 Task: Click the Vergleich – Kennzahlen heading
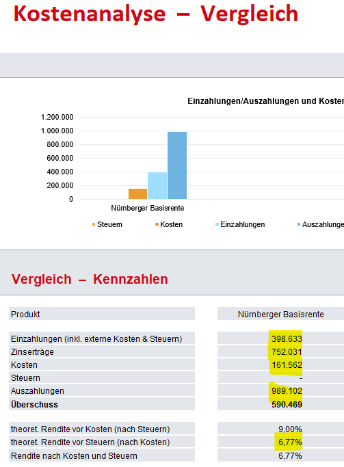[90, 279]
